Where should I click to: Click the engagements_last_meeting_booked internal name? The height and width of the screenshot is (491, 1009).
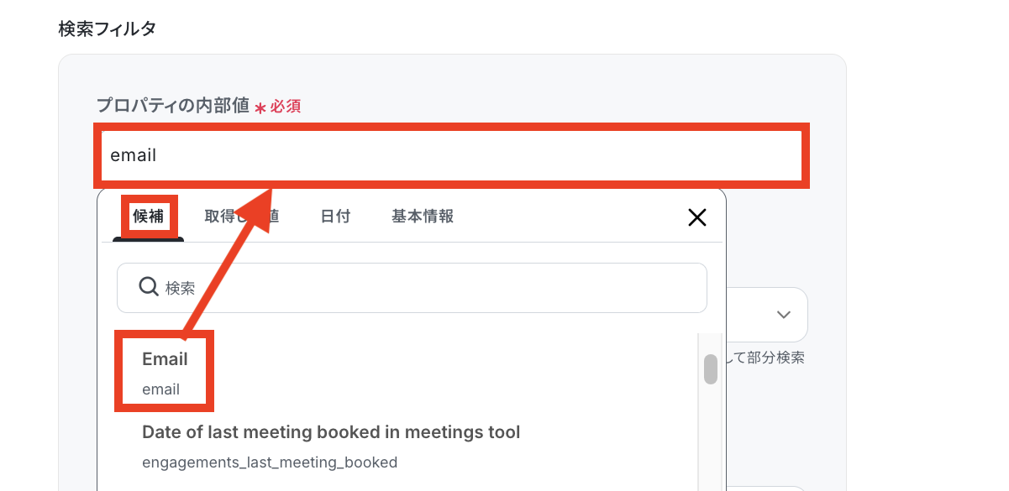pos(270,462)
